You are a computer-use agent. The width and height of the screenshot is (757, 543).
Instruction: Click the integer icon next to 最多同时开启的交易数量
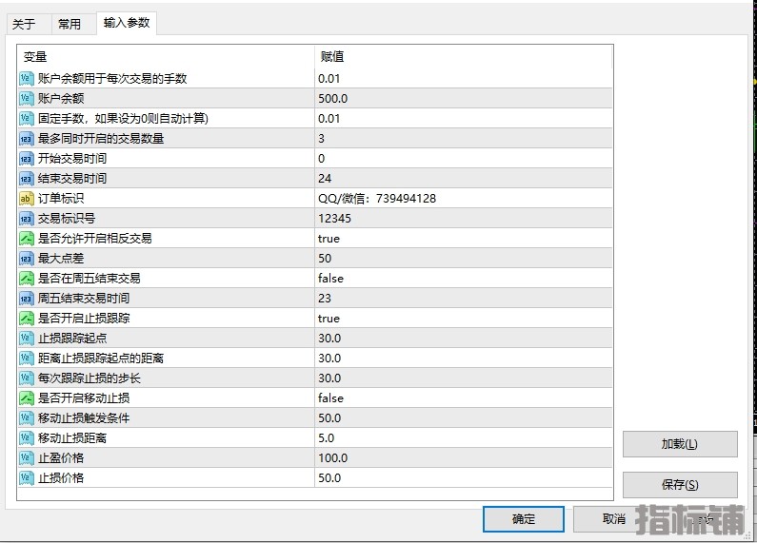27,138
